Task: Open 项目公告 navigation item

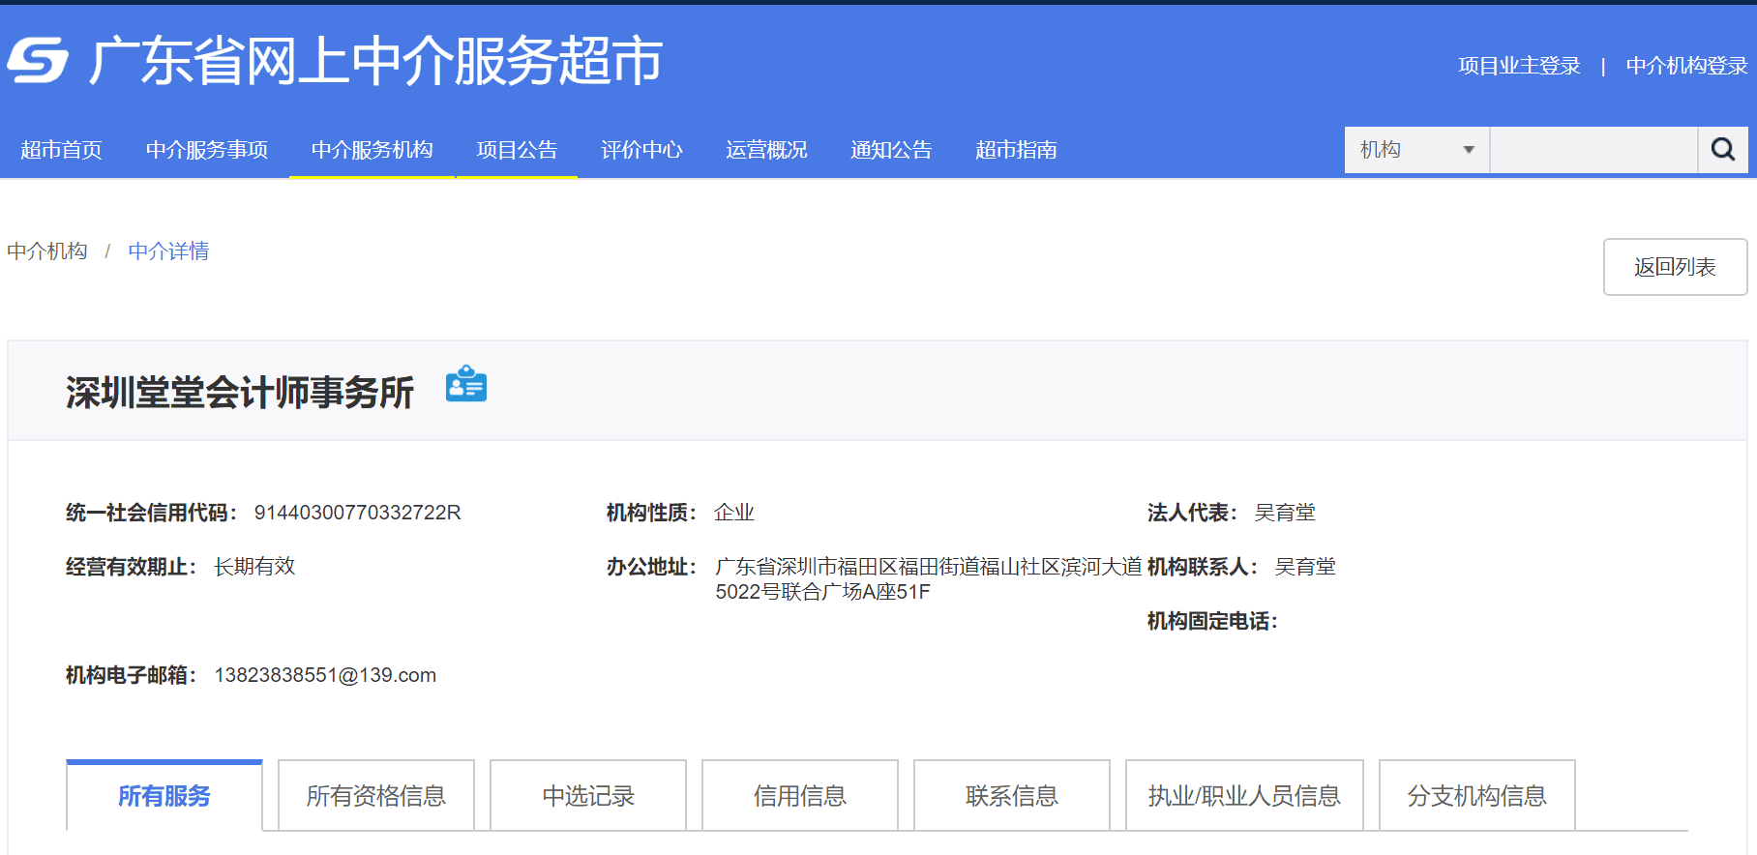Action: pyautogui.click(x=517, y=150)
